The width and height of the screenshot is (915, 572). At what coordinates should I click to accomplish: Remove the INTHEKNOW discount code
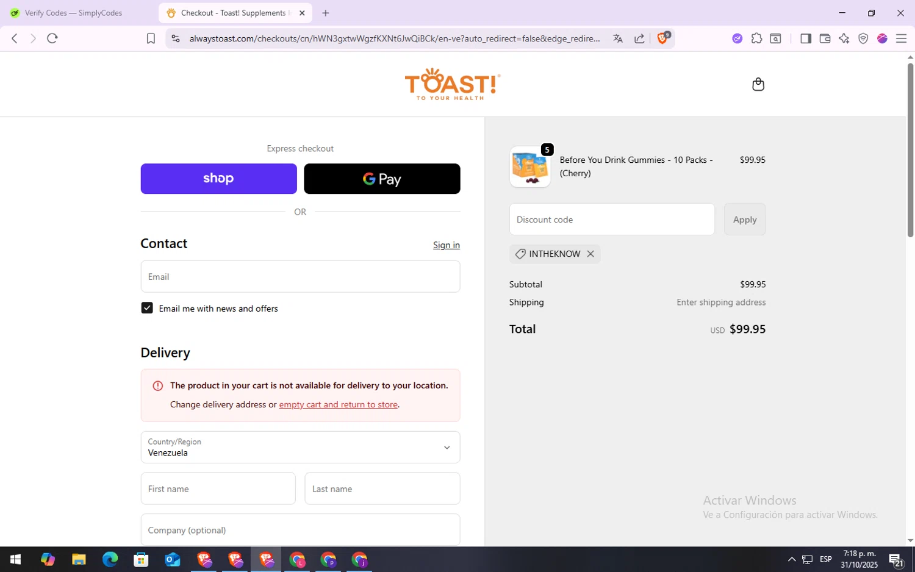pos(590,254)
